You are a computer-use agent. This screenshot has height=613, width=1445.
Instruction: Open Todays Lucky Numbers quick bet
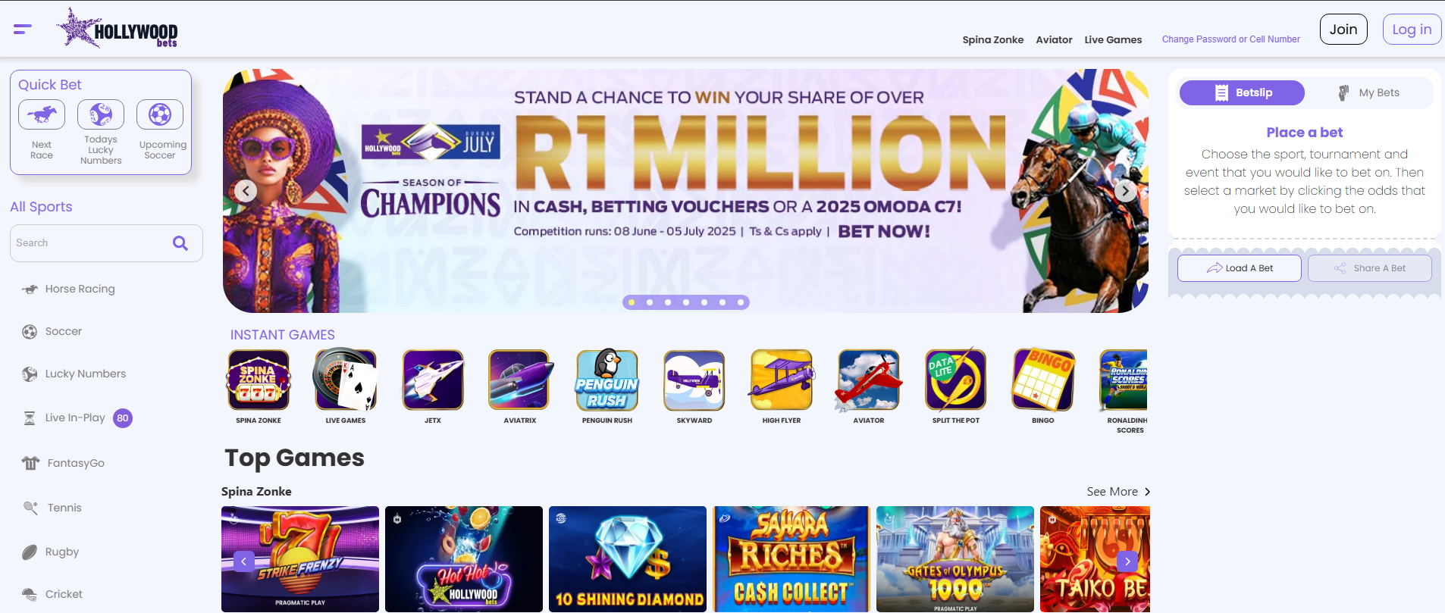[101, 114]
